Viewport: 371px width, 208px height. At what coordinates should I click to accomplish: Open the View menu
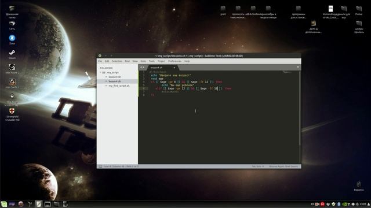(135, 61)
